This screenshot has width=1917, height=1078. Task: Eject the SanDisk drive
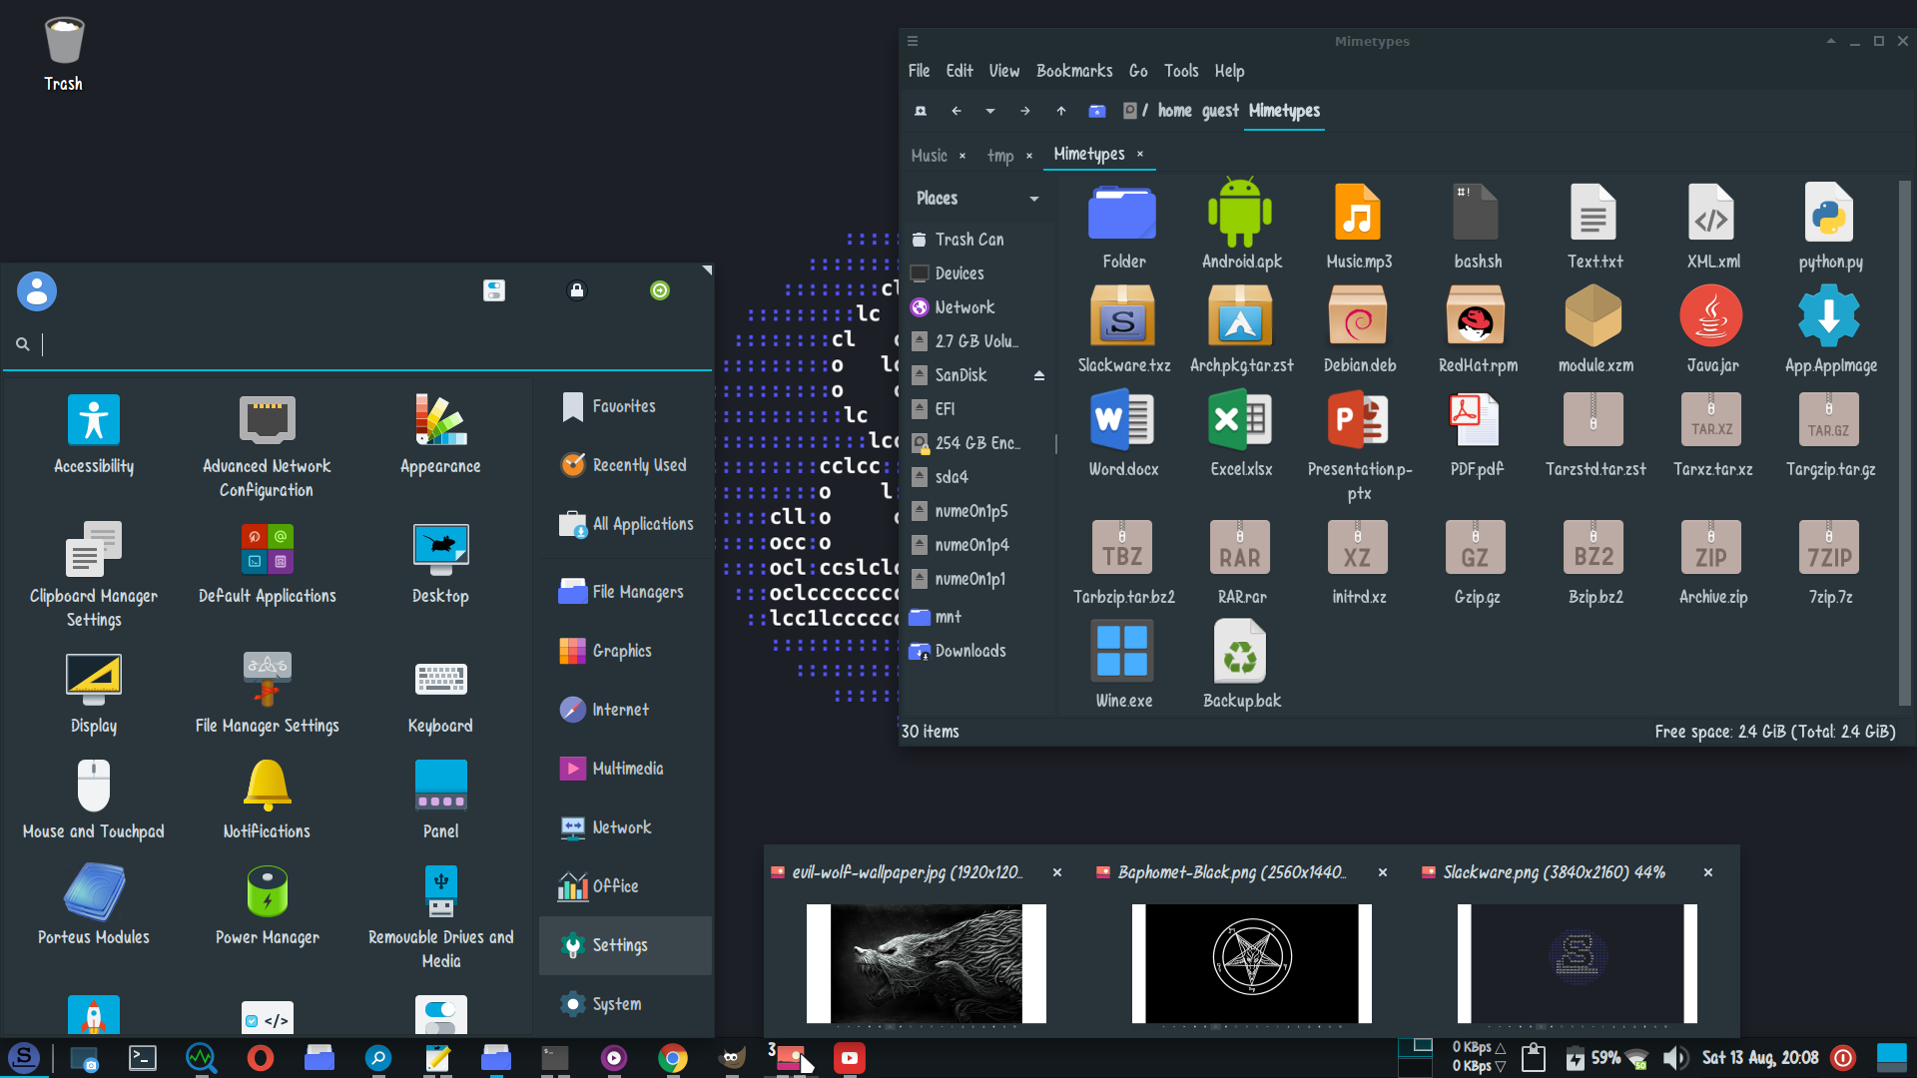tap(1039, 375)
